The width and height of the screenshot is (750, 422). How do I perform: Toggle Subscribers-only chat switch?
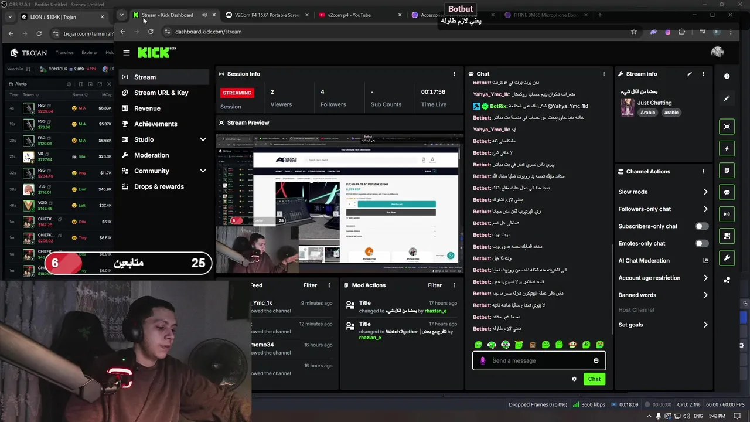click(x=701, y=226)
